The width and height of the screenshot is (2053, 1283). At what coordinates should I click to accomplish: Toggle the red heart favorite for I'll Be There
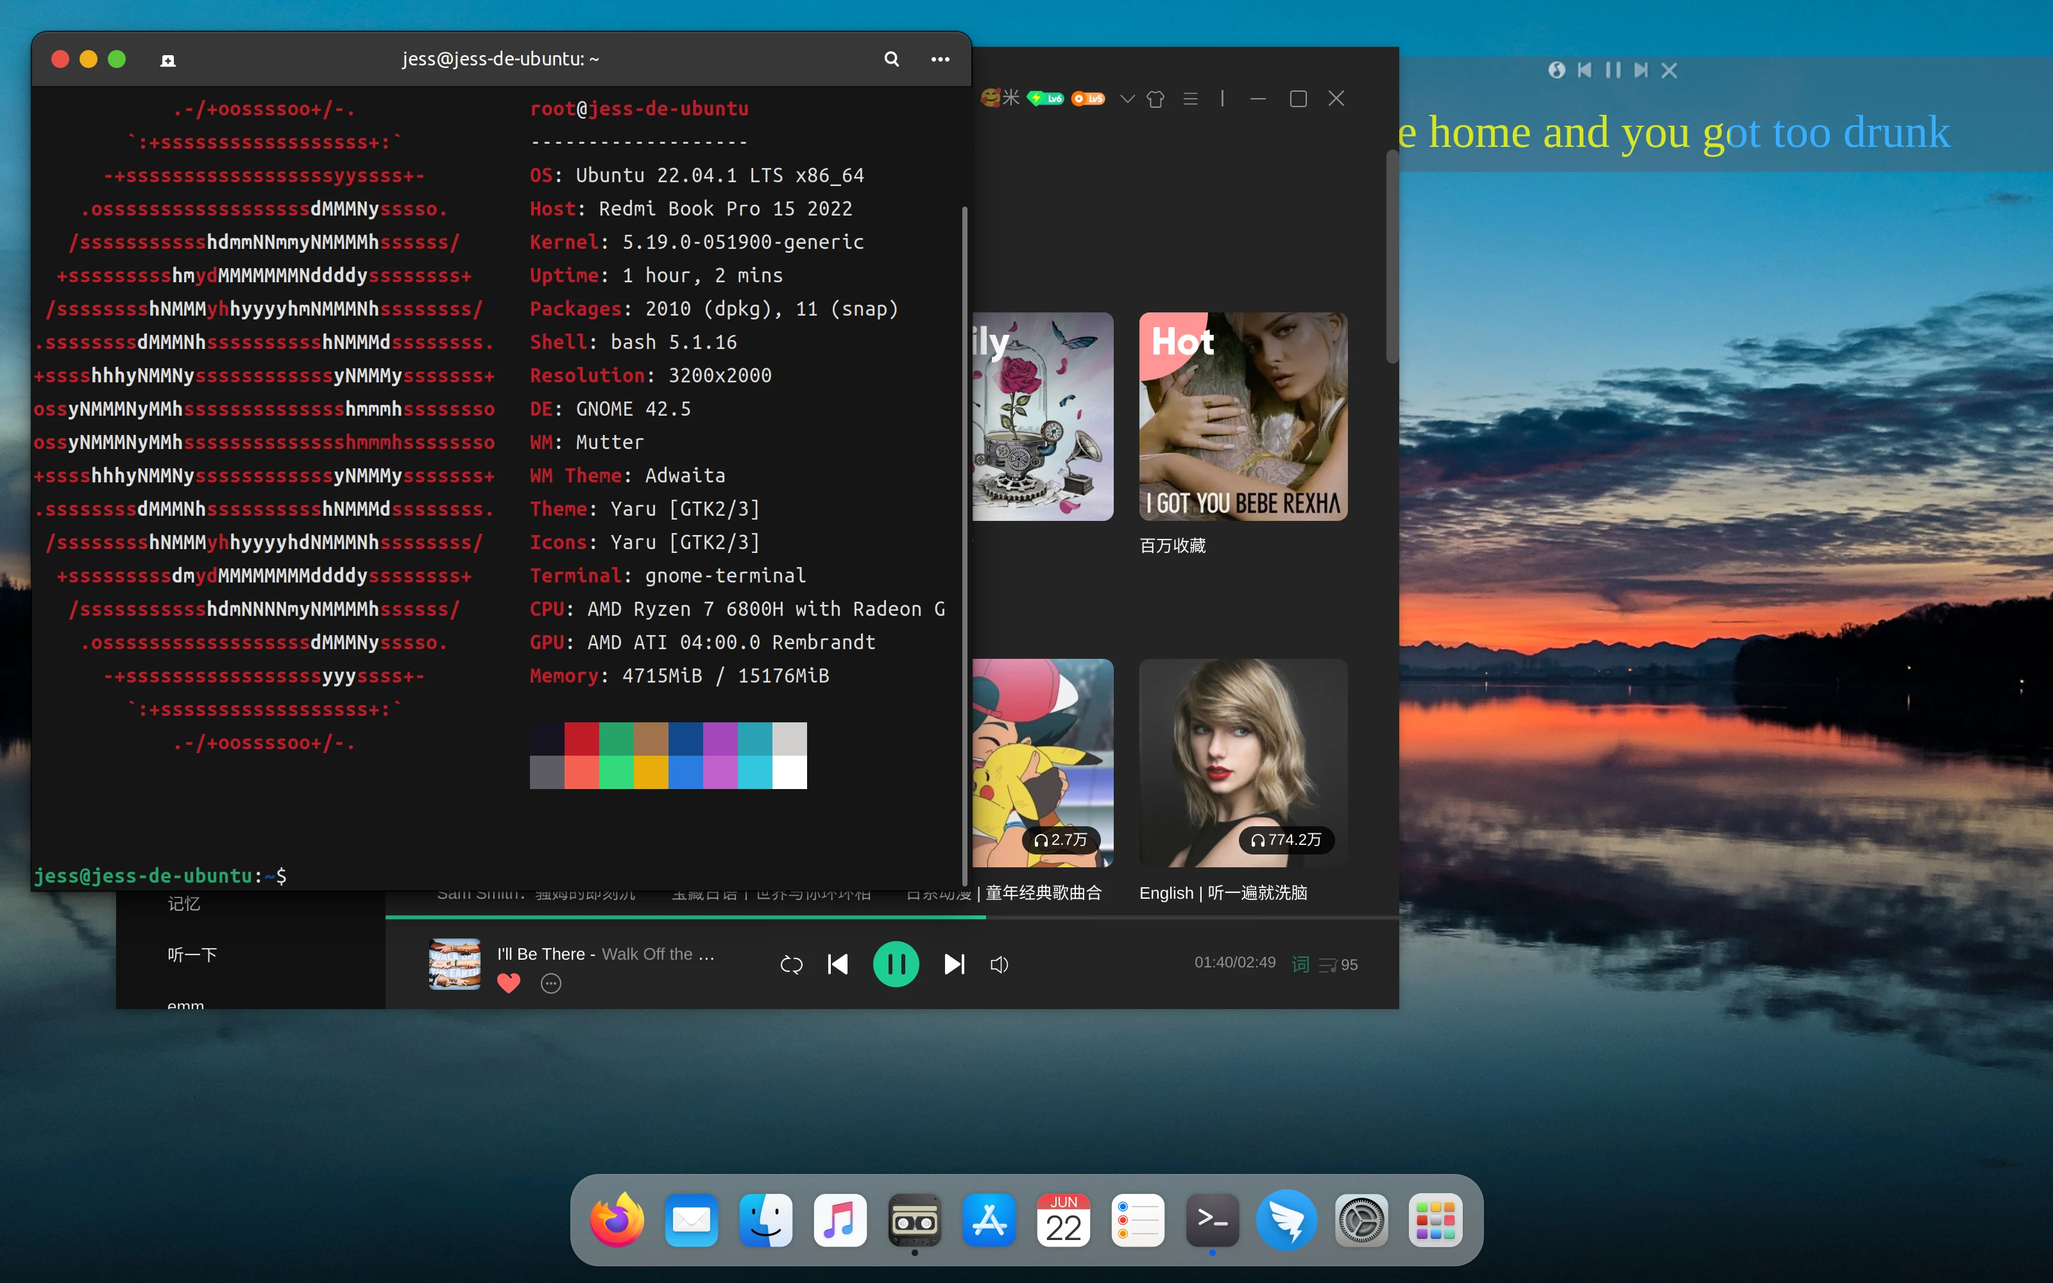(x=508, y=983)
